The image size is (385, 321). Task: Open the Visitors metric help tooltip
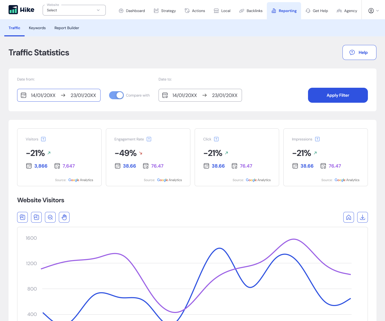[44, 139]
